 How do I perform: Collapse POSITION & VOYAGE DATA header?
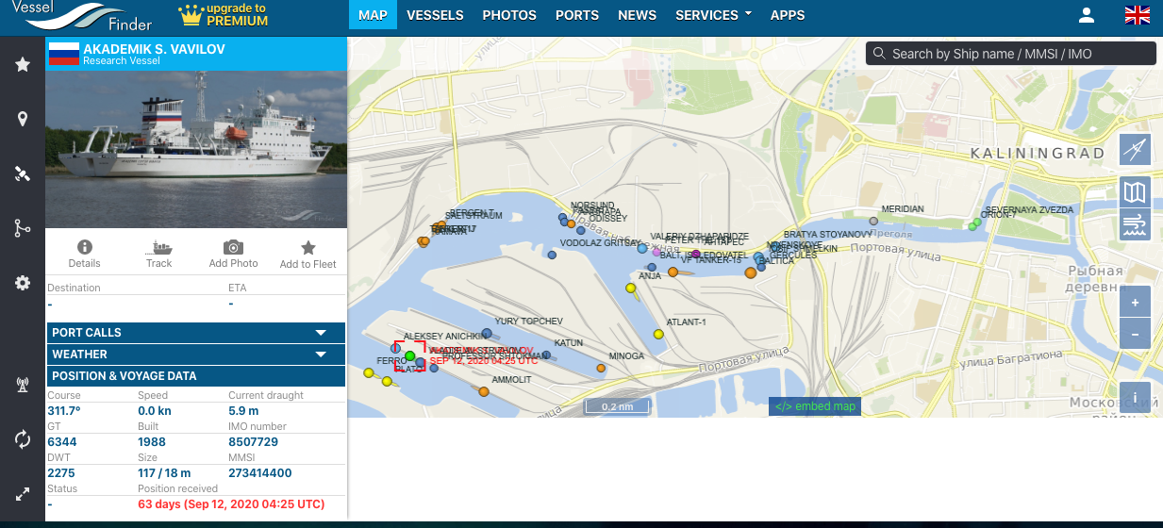(x=196, y=376)
